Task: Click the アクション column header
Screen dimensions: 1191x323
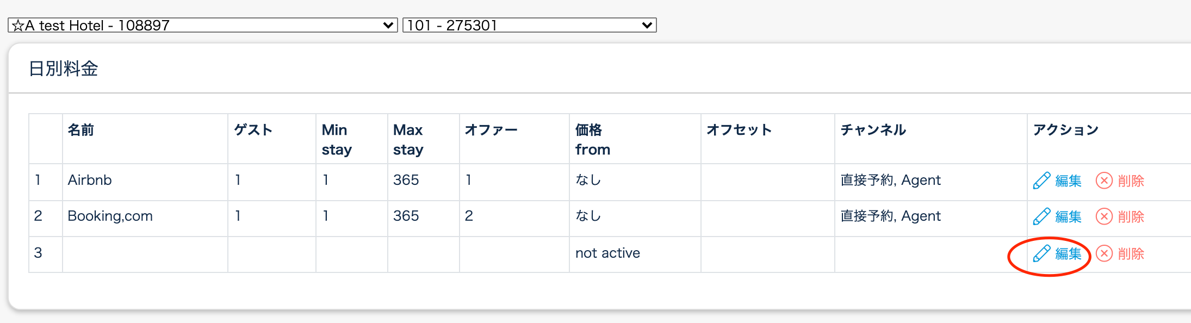Action: tap(1066, 130)
